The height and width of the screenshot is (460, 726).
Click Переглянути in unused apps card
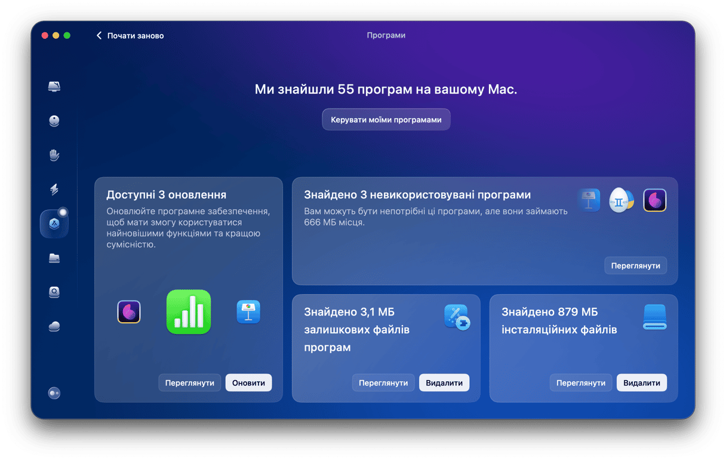(x=636, y=265)
